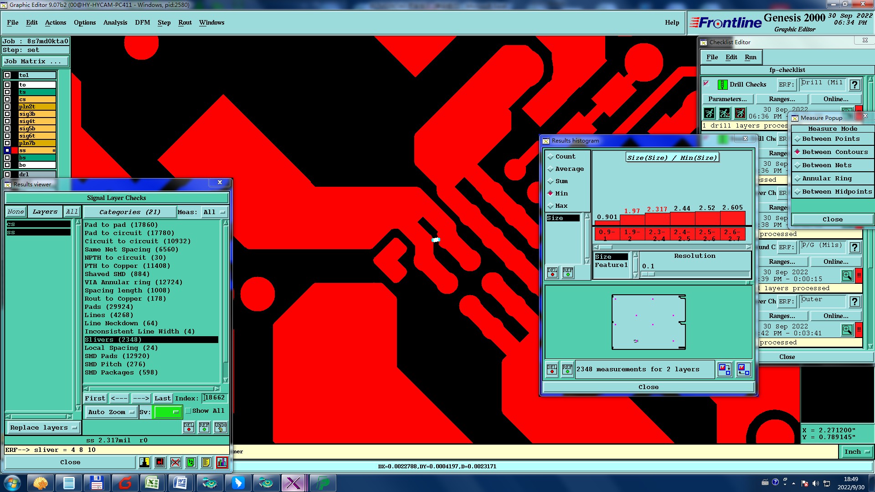Enable the Show All checkbox
The height and width of the screenshot is (492, 875).
(x=188, y=411)
